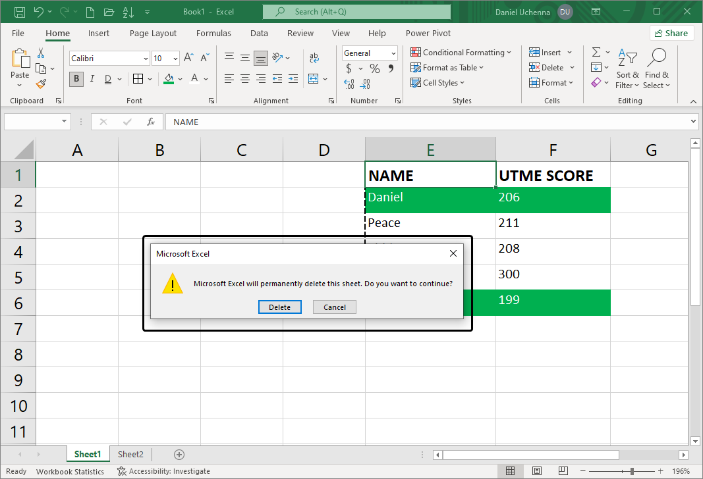
Task: Switch to the Data ribbon tab
Action: point(259,33)
